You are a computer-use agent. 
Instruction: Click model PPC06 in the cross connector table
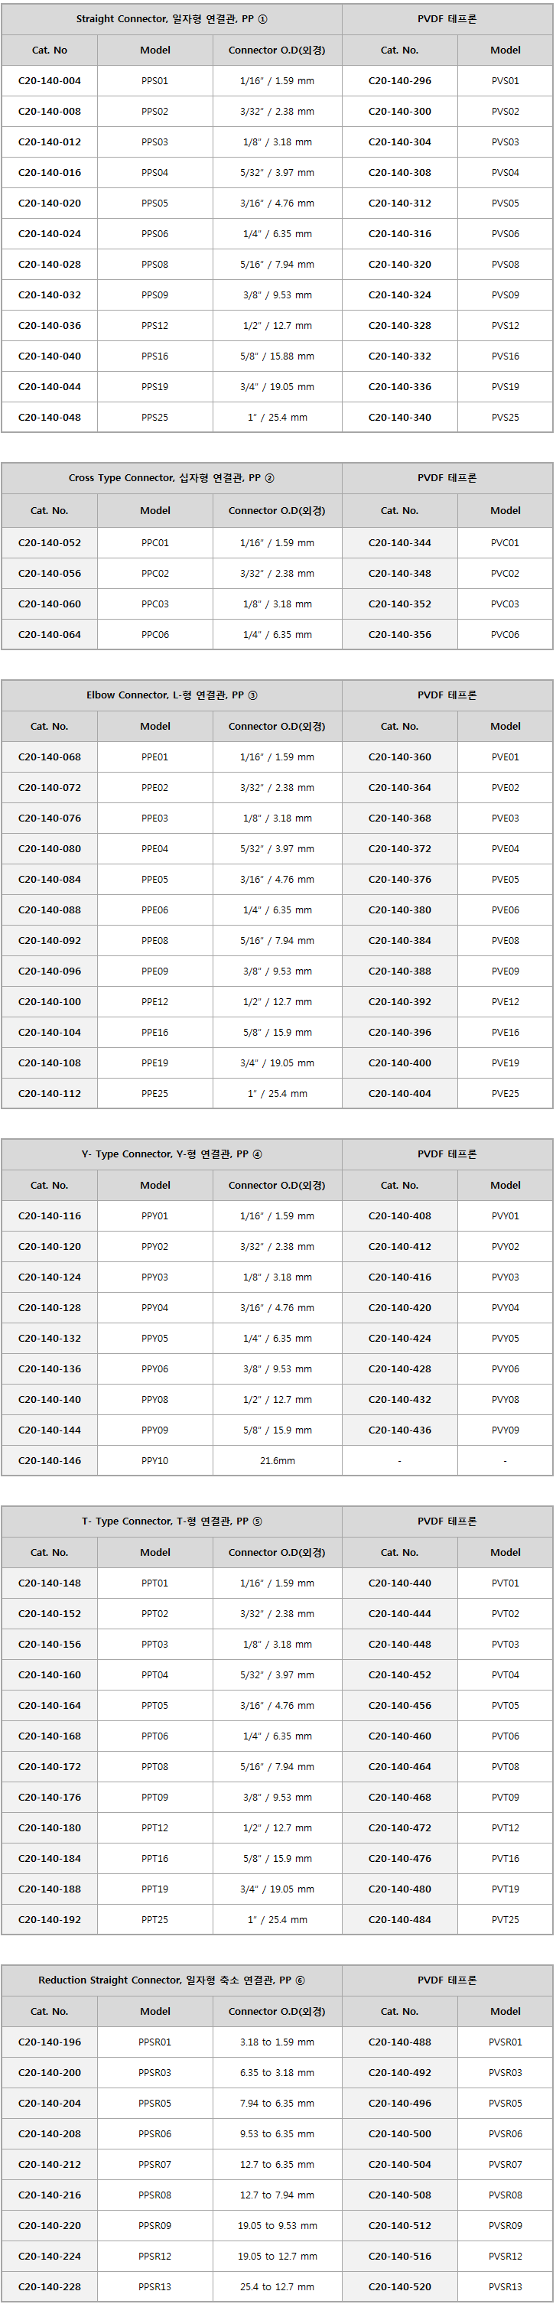tap(154, 634)
